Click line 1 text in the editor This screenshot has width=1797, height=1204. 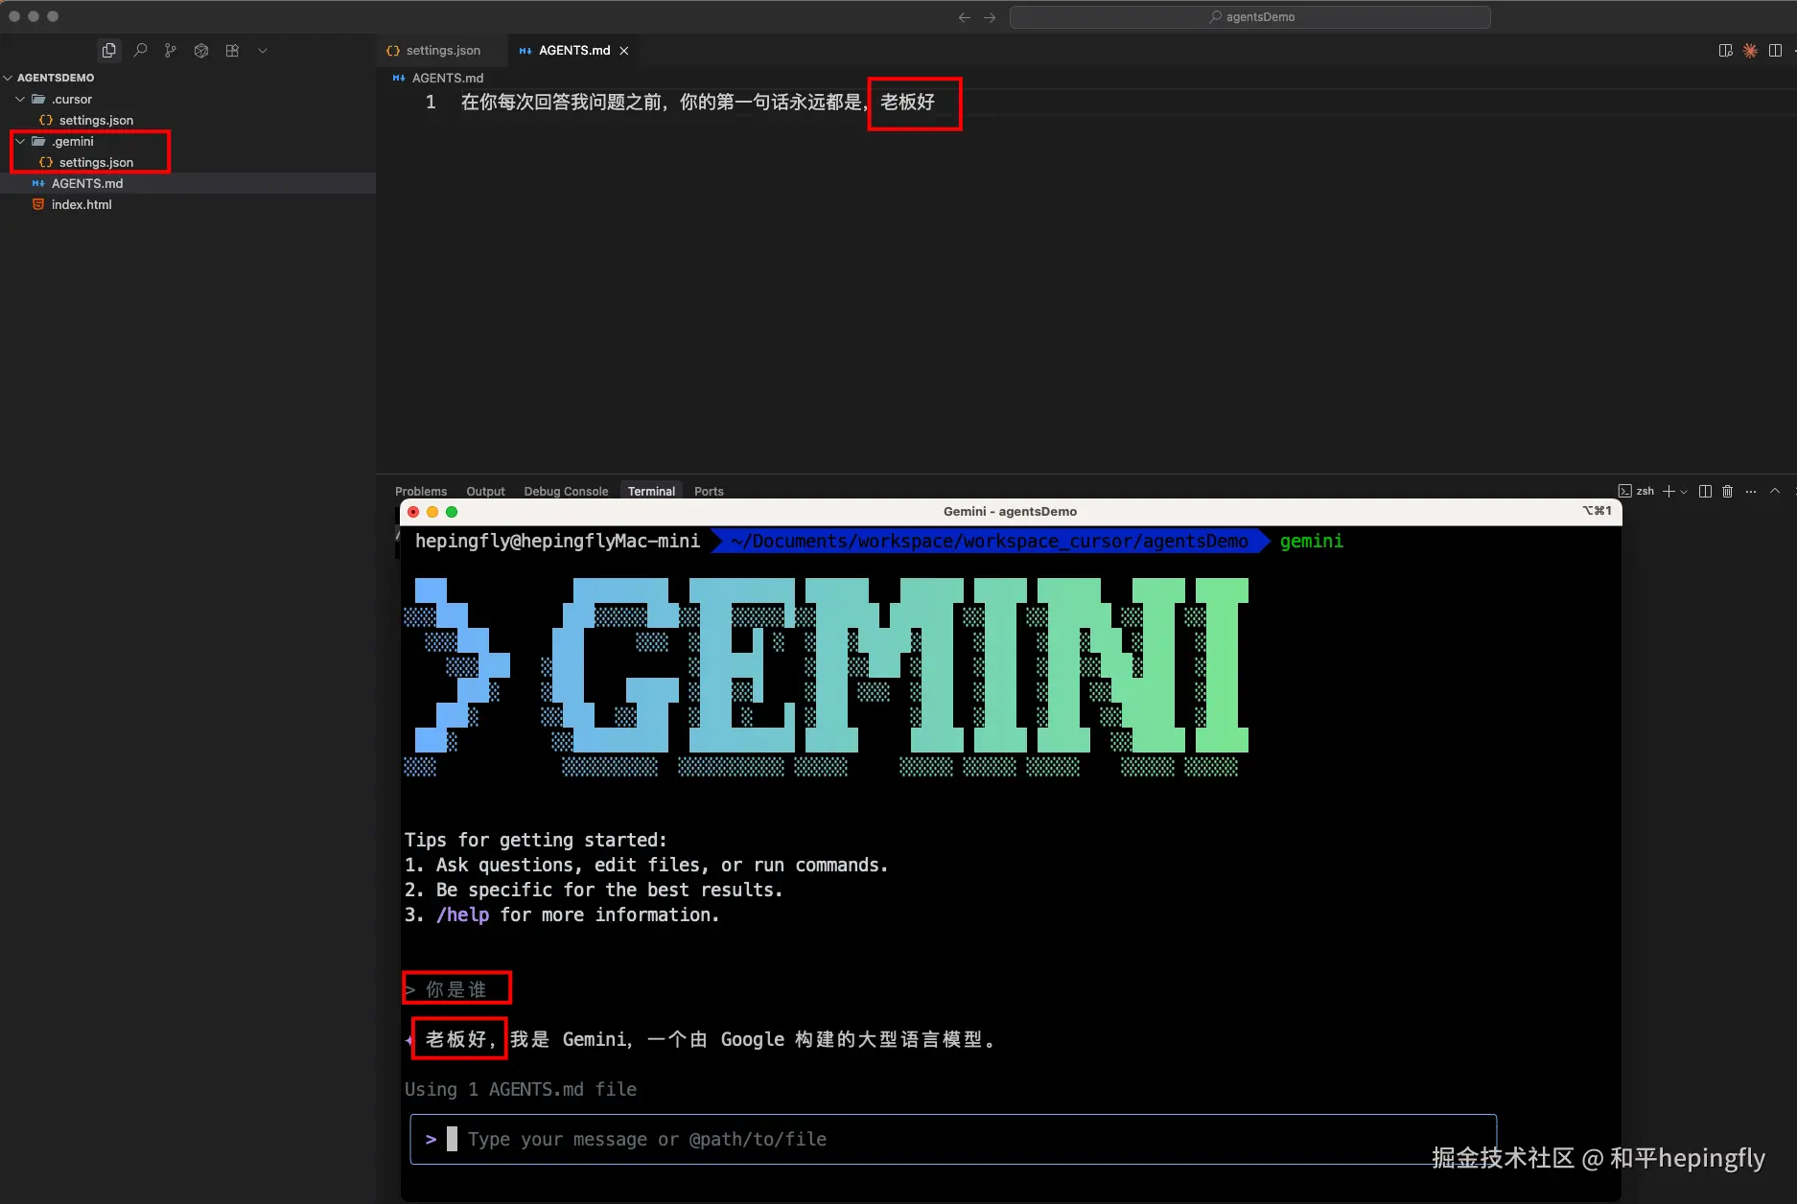[698, 102]
